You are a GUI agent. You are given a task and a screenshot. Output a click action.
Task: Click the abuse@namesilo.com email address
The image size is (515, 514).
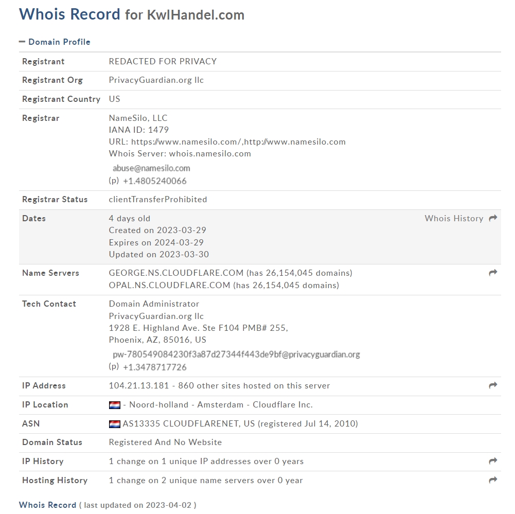(151, 168)
